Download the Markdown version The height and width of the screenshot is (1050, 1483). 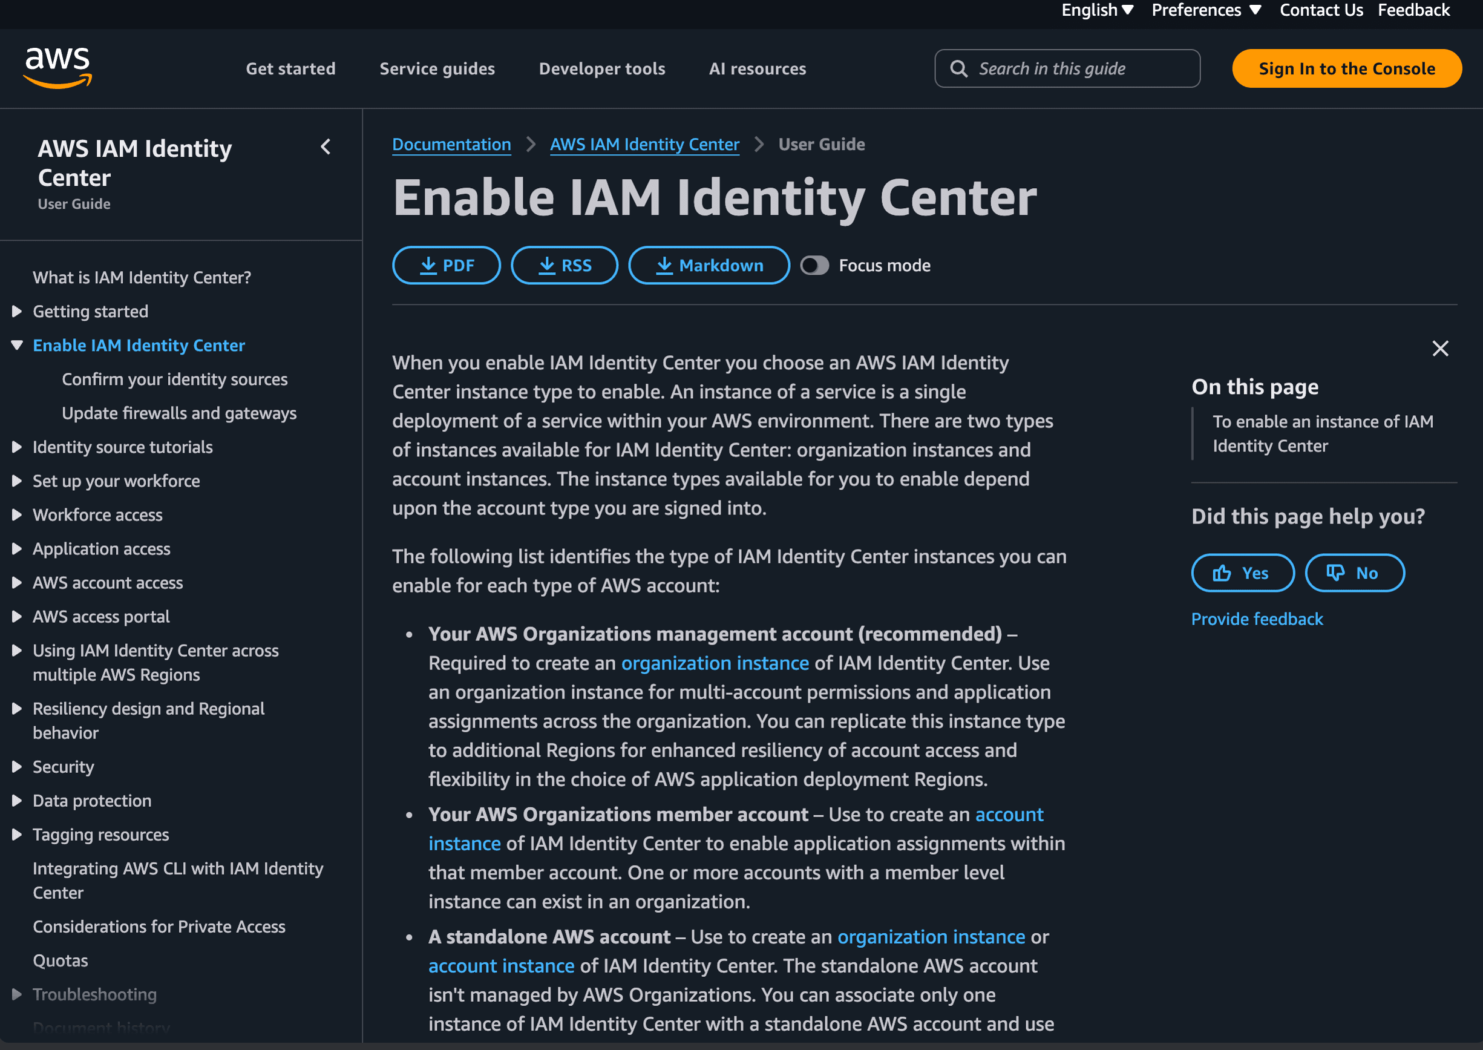[709, 265]
